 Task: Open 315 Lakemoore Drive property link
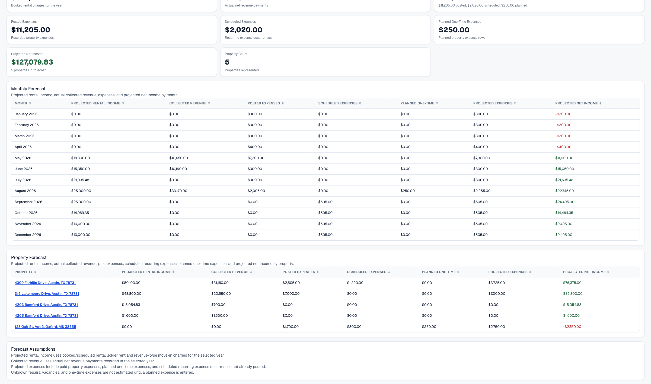[47, 294]
